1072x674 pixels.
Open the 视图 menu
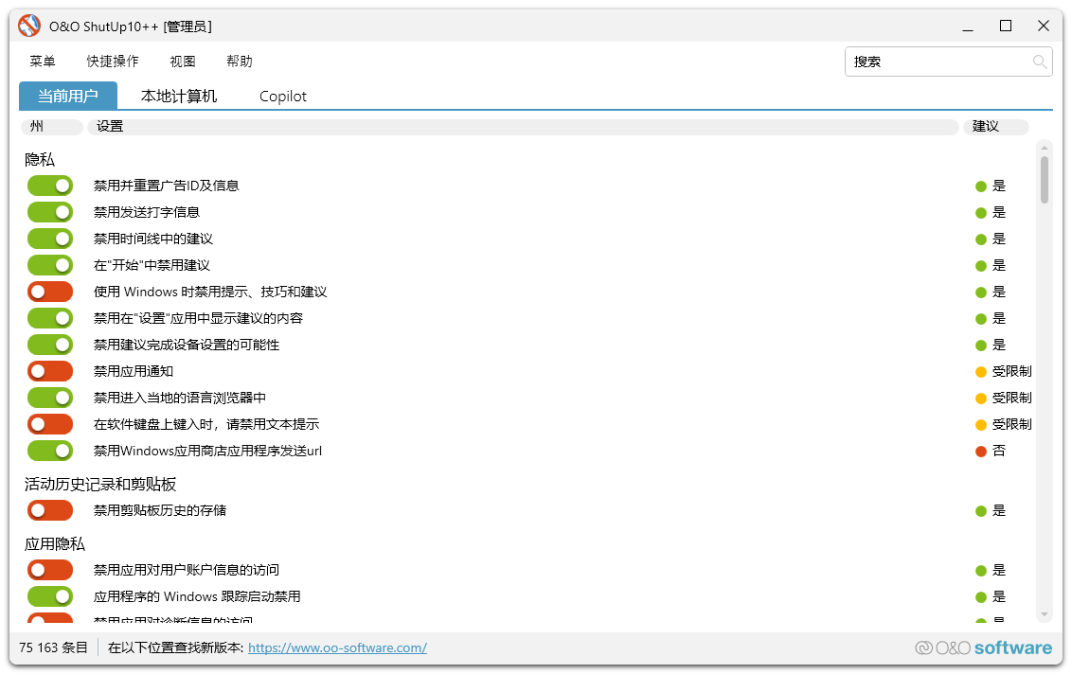click(x=182, y=61)
